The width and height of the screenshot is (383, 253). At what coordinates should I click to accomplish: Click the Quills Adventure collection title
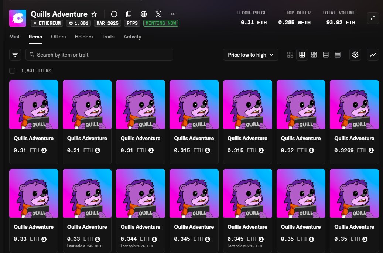click(x=59, y=14)
